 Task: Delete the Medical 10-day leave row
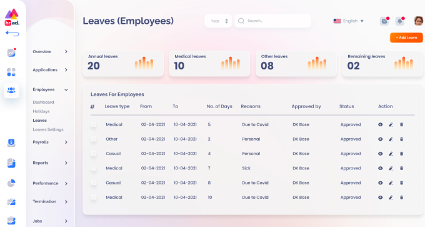coord(401,198)
